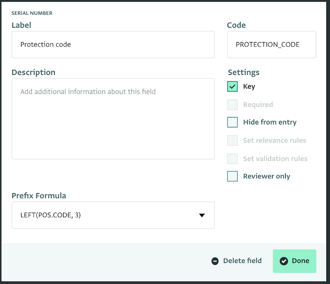Click the Done button
Image resolution: width=330 pixels, height=284 pixels.
tap(294, 261)
